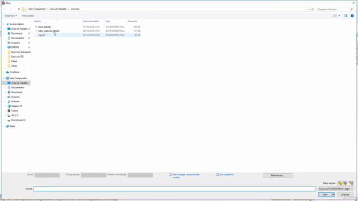Image resolution: width=358 pixels, height=201 pixels.
Task: Click the breadcrumb folder icon in address bar
Action: point(23,9)
